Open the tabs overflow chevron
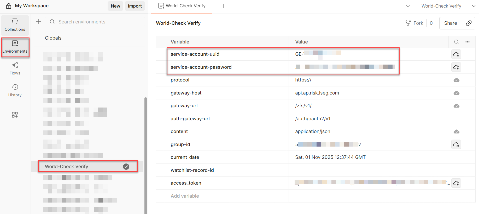Screen dimensions: 479x214 [408, 6]
